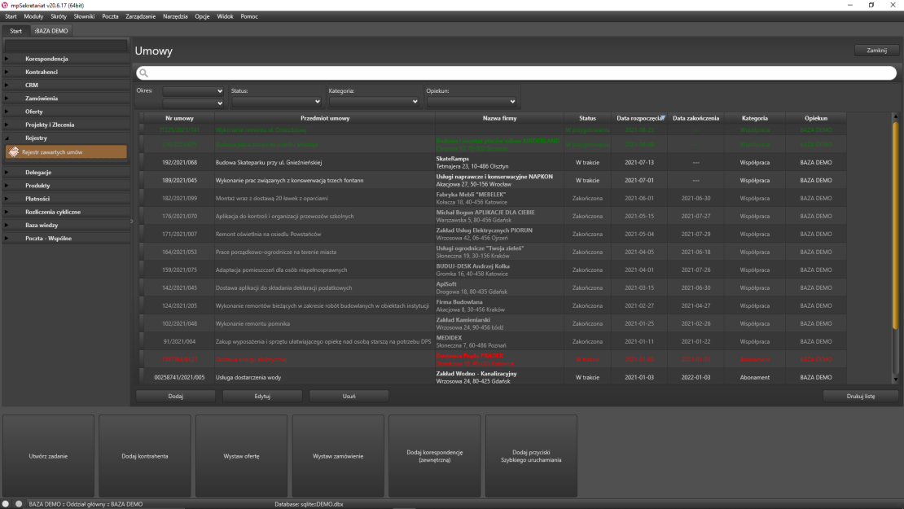Expand the Delegacje section
This screenshot has height=509, width=904.
point(7,173)
